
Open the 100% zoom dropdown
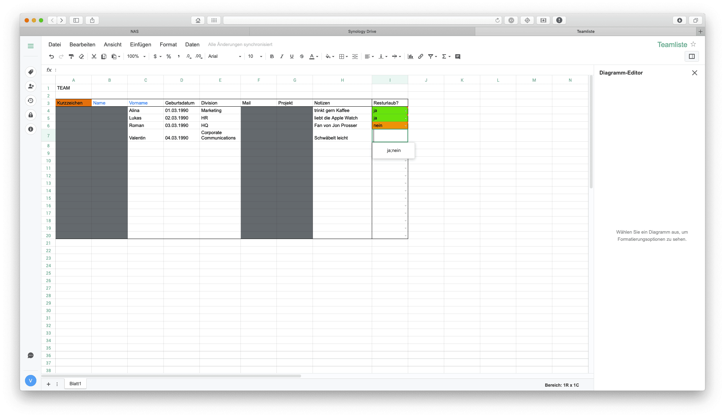point(137,56)
